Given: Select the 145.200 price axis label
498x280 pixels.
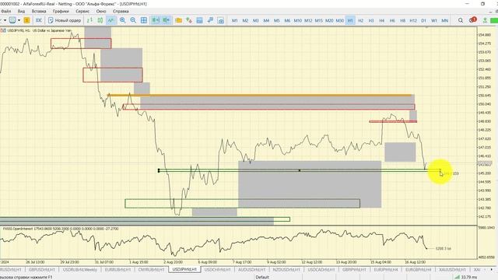Looking at the screenshot, I should pyautogui.click(x=485, y=173).
